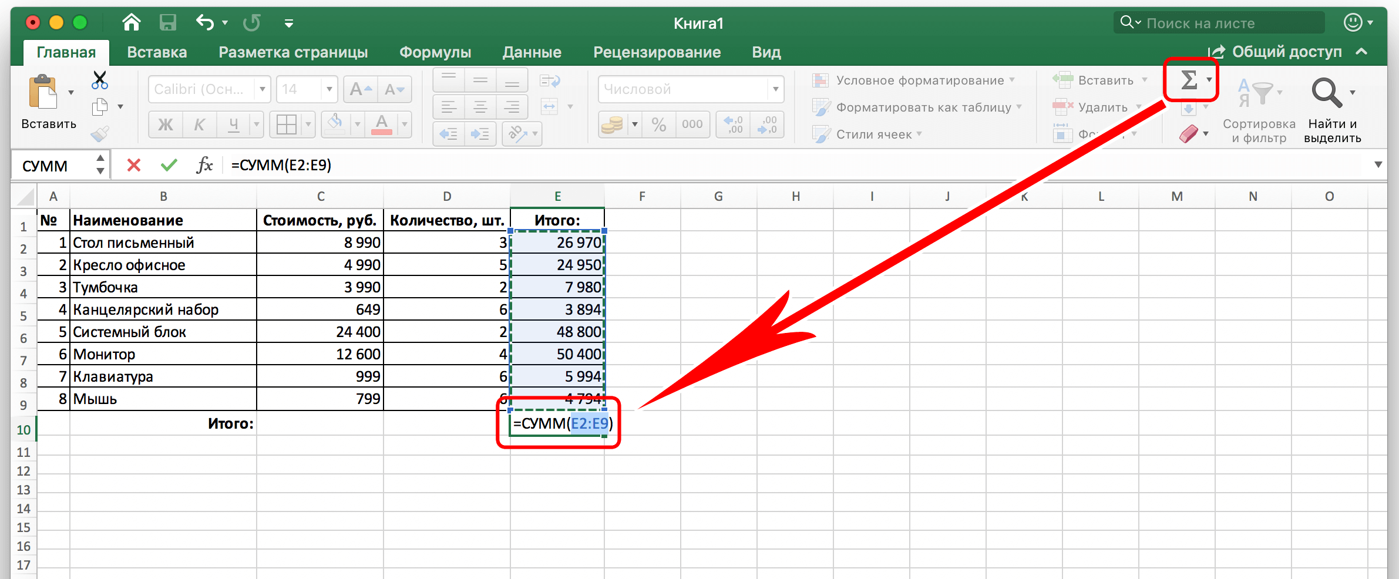
Task: Switch to Вставка tab
Action: (157, 52)
